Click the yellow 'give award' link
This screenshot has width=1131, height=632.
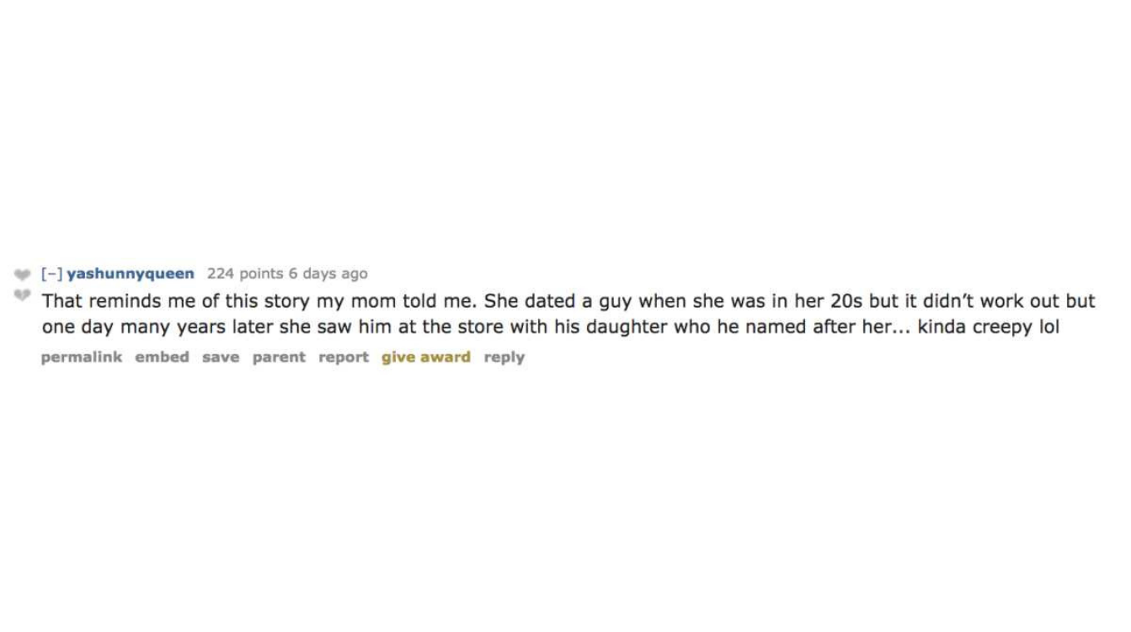point(426,357)
